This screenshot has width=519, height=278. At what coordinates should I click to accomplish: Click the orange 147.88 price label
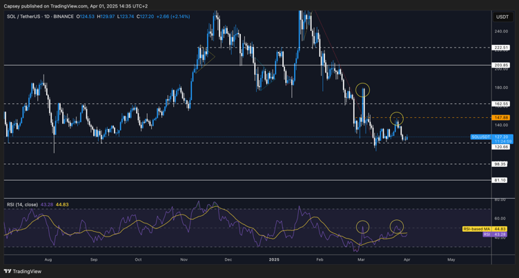tap(502, 117)
